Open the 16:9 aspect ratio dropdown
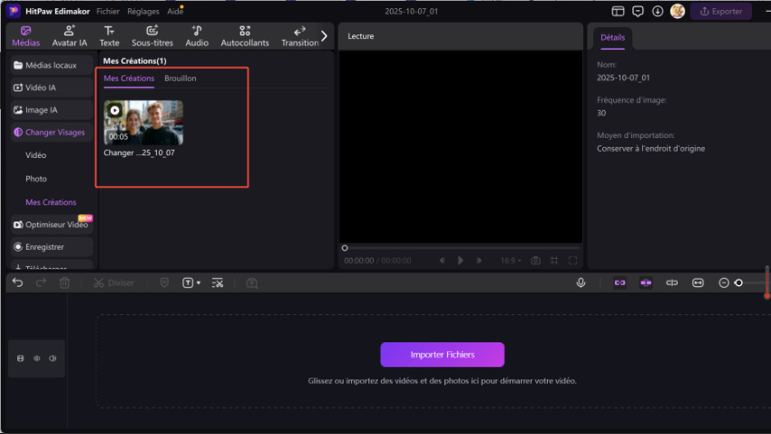This screenshot has height=434, width=771. pyautogui.click(x=511, y=261)
